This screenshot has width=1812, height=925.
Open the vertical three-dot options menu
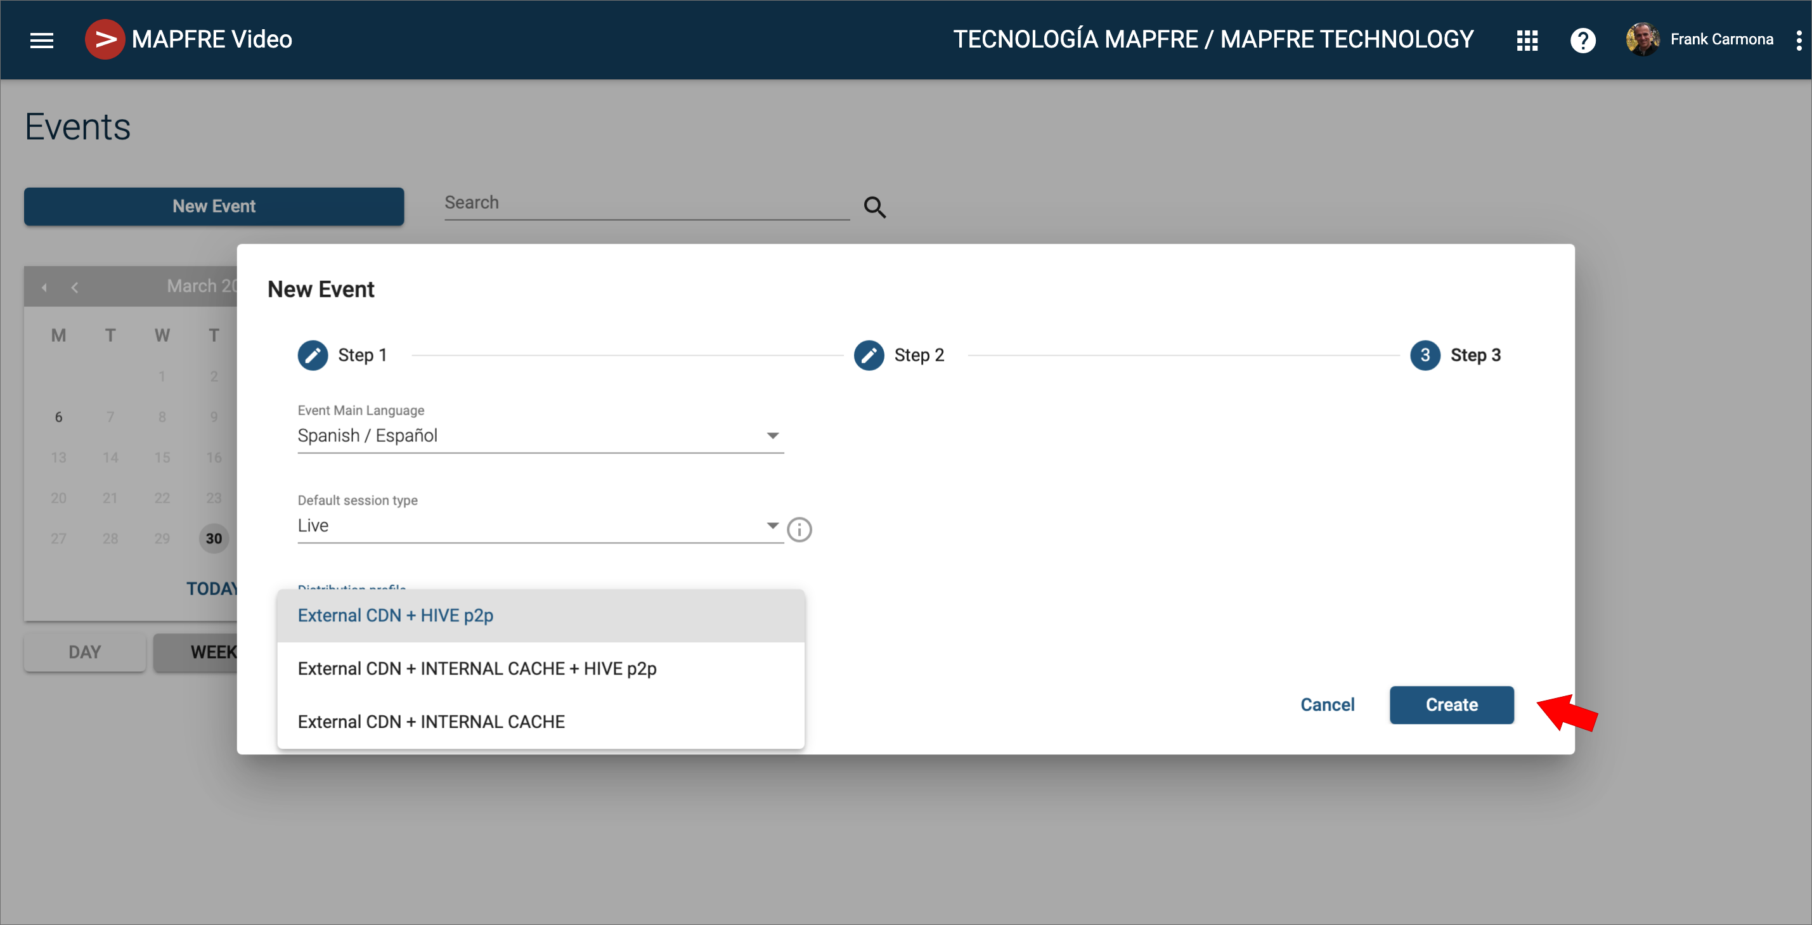(1798, 40)
